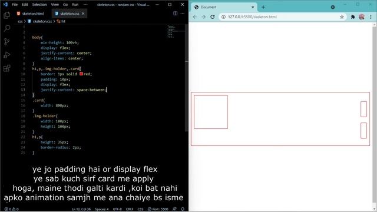Screen dimensions: 377x212
Task: Open the Selection menu
Action: tap(39, 4)
